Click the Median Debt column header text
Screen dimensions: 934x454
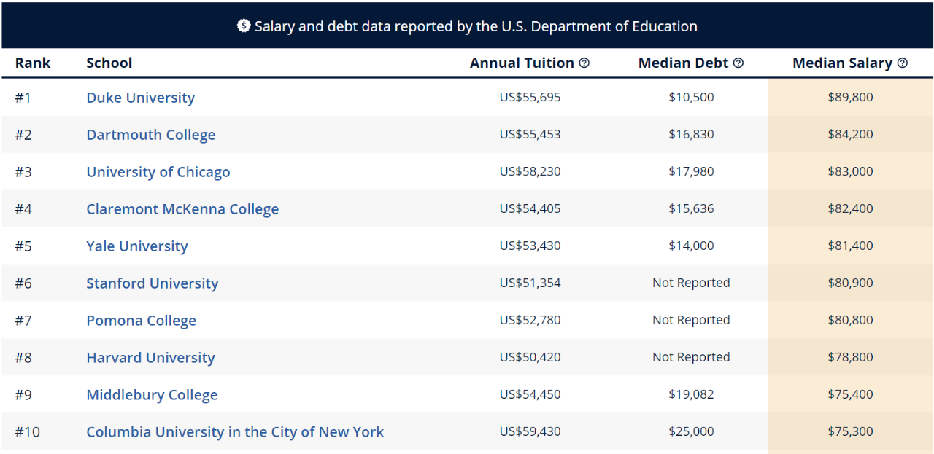(684, 63)
